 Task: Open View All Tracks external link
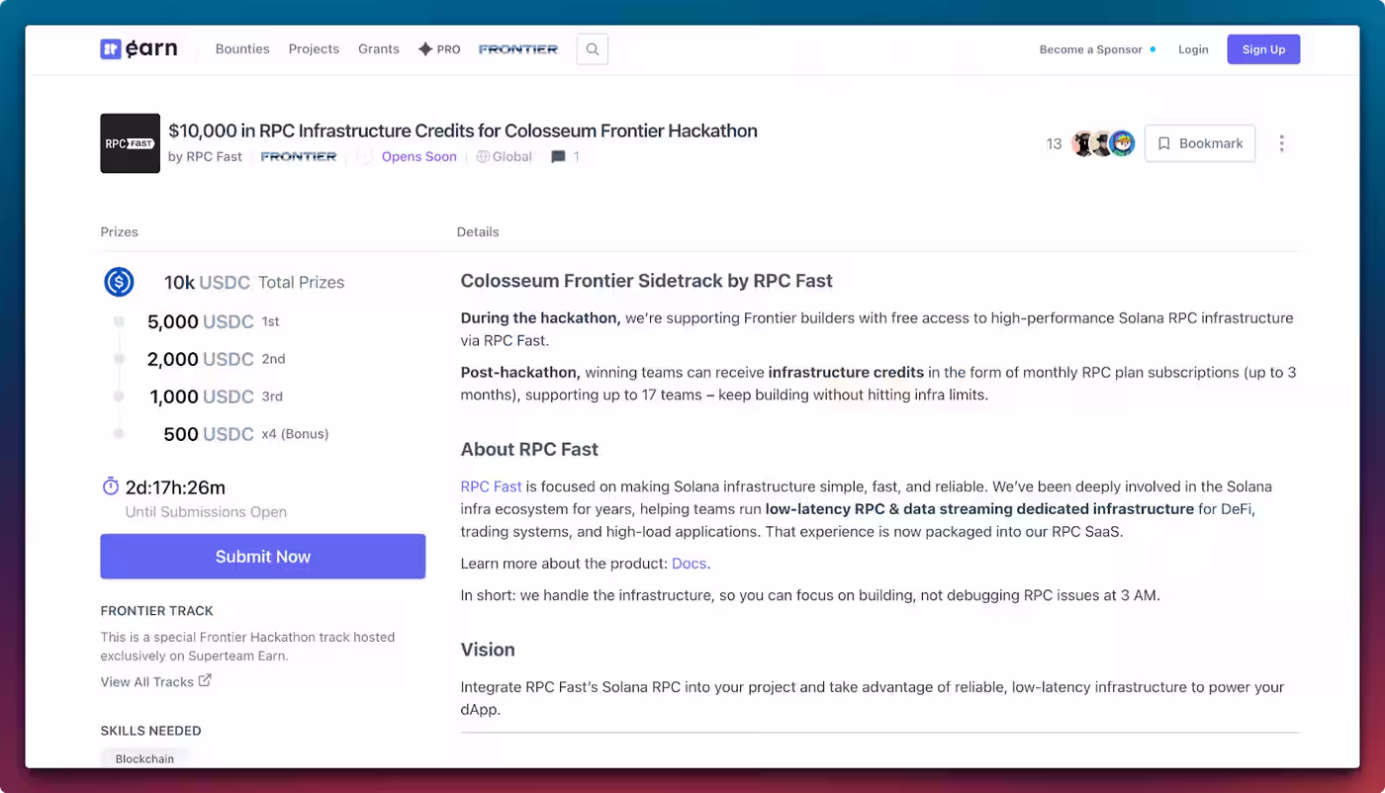pos(155,681)
